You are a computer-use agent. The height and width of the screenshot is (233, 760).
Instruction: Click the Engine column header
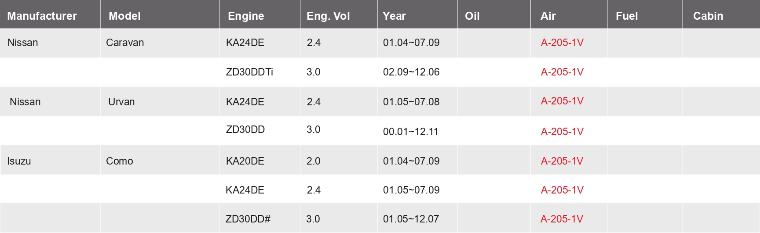click(x=246, y=16)
